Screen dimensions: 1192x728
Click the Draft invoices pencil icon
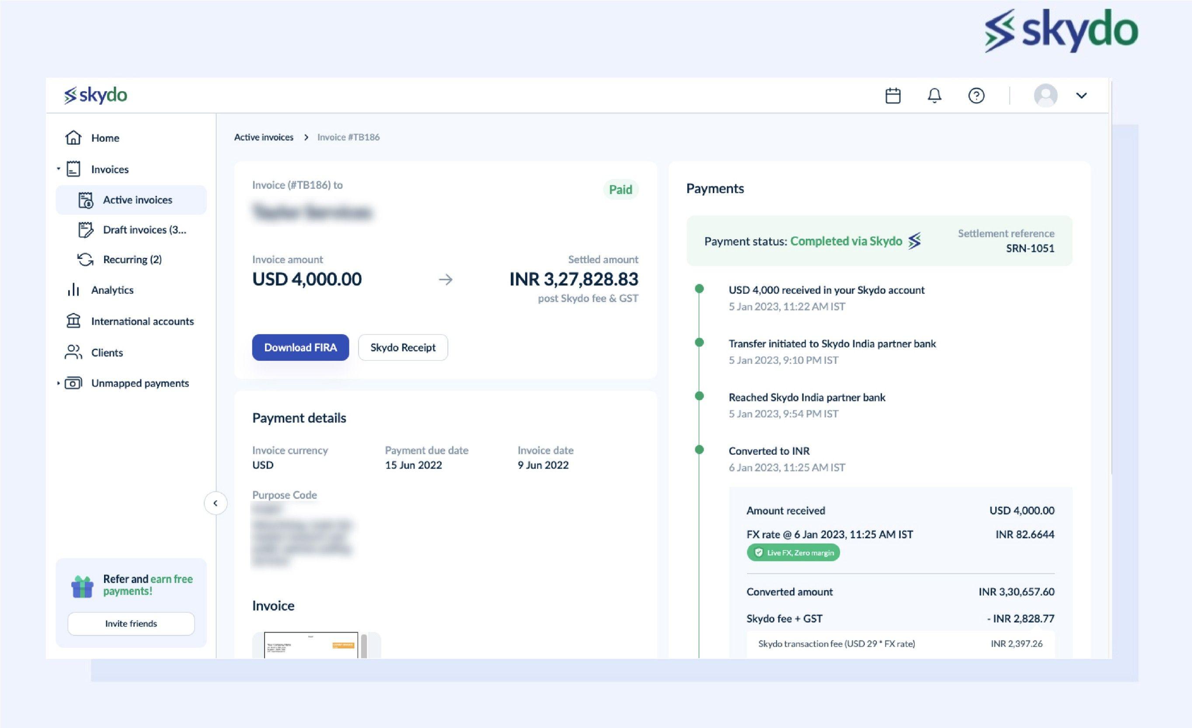pos(86,230)
